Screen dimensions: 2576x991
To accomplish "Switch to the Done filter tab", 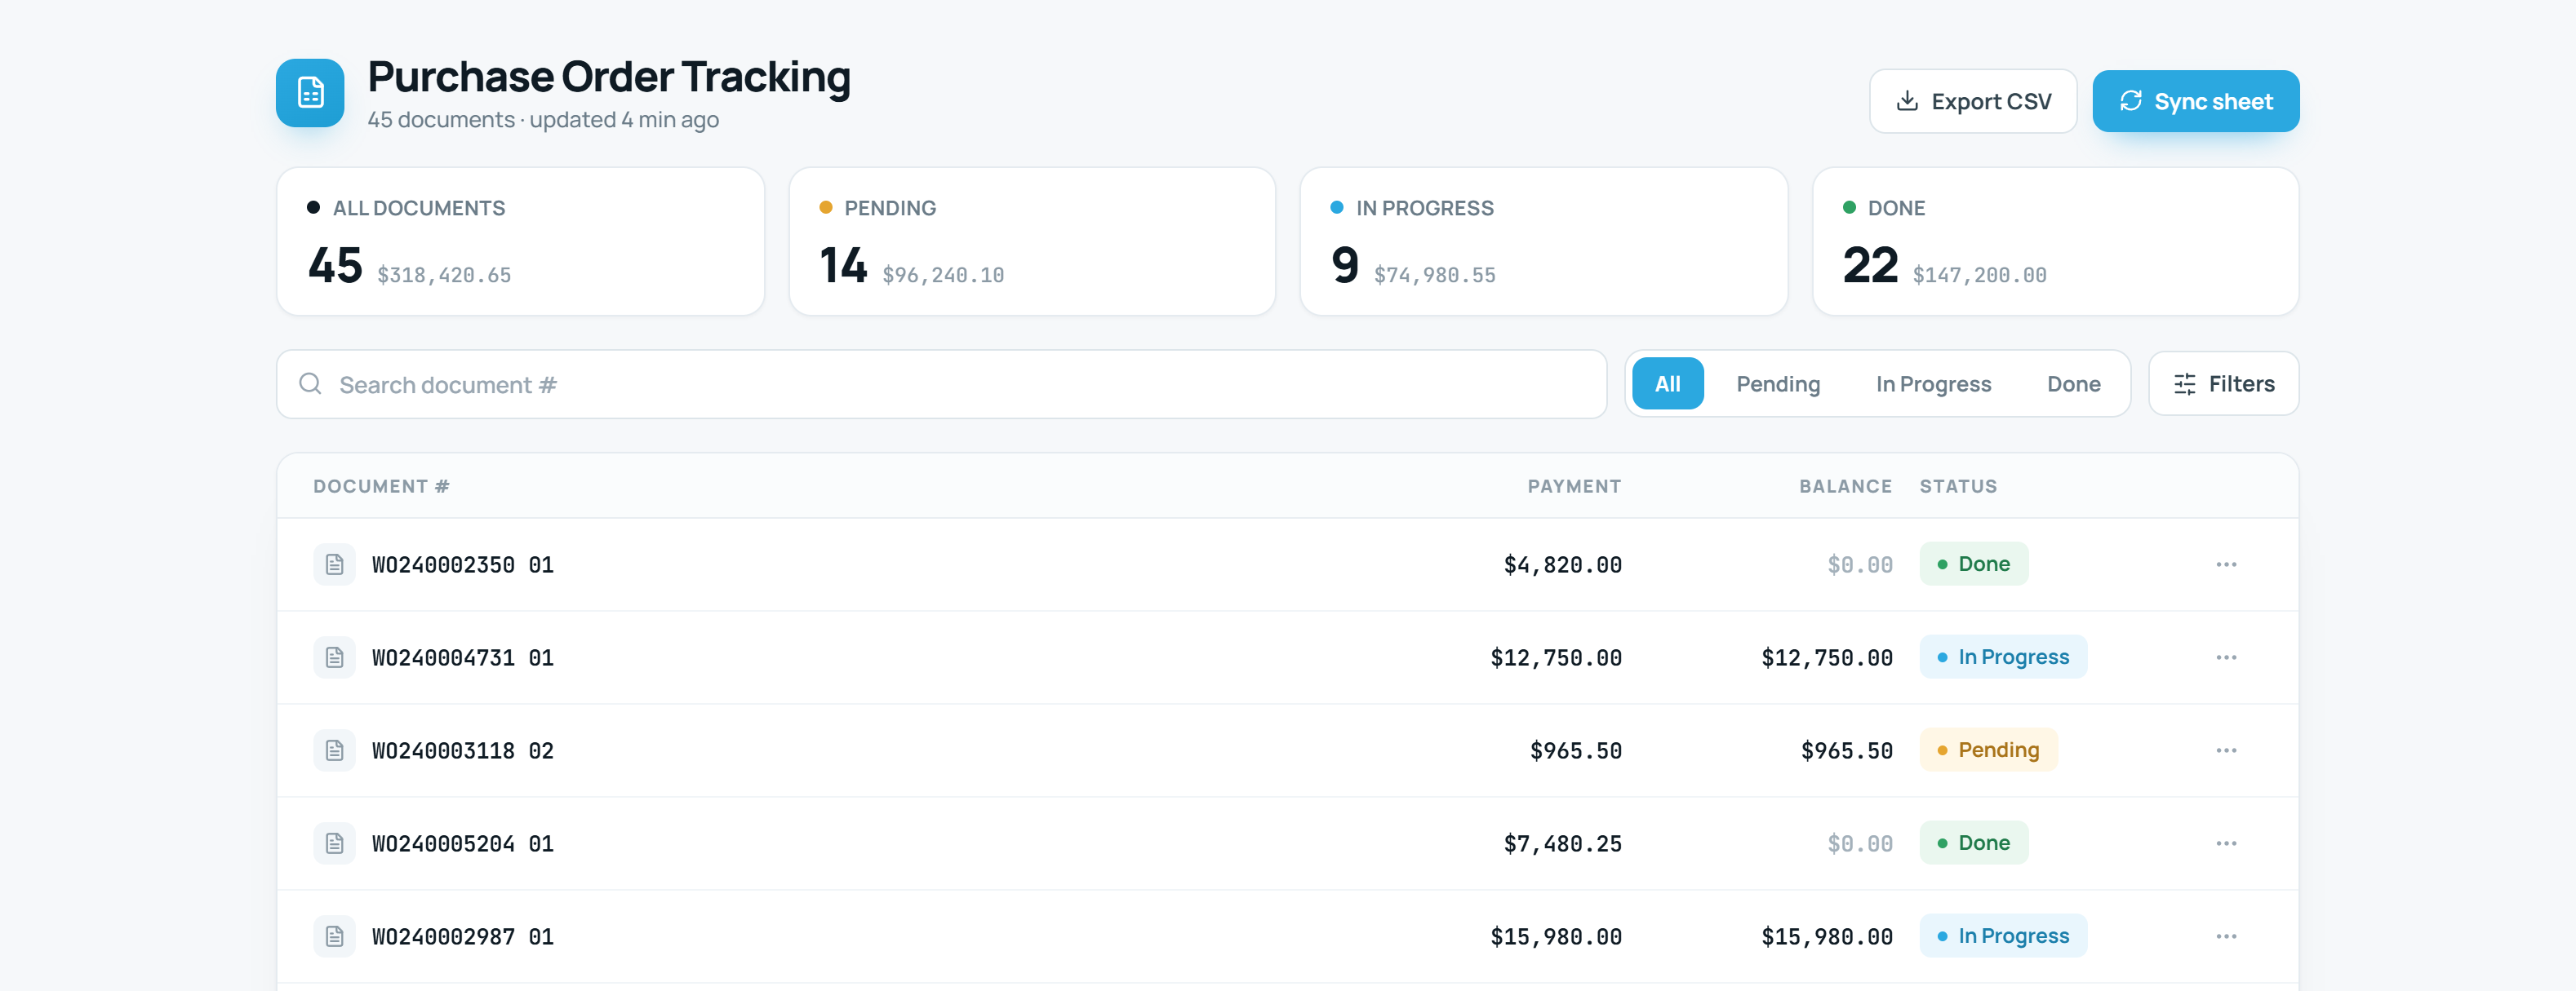I will pos(2073,383).
